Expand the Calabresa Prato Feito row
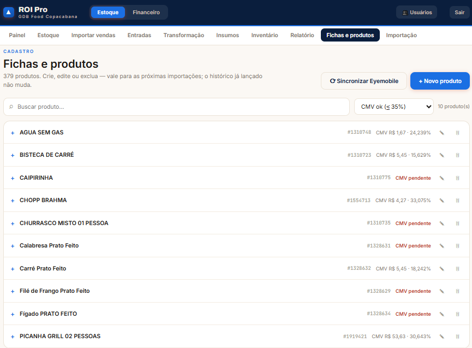472x348 pixels. tap(13, 246)
